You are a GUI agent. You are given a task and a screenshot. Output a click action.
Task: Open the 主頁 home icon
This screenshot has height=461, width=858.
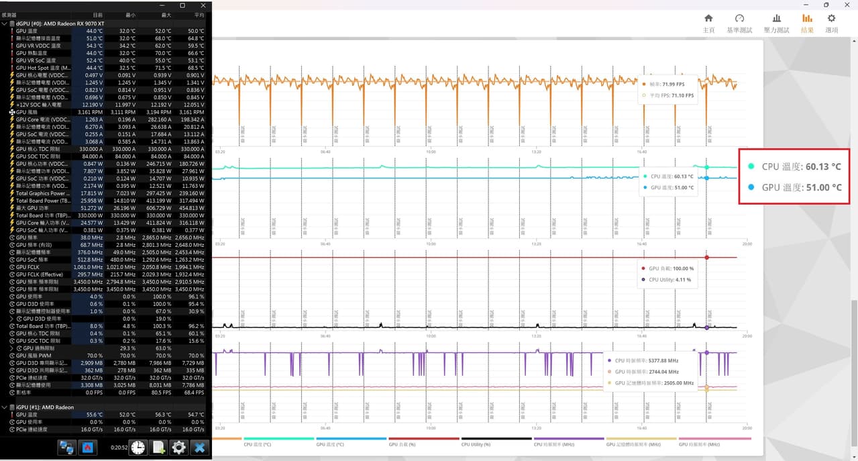(708, 23)
